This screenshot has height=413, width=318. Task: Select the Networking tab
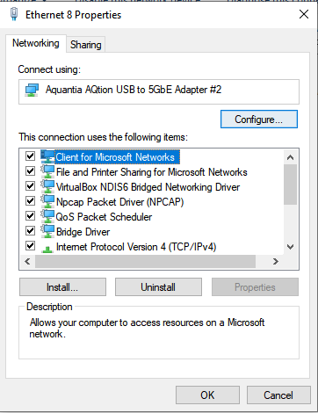[x=36, y=43]
